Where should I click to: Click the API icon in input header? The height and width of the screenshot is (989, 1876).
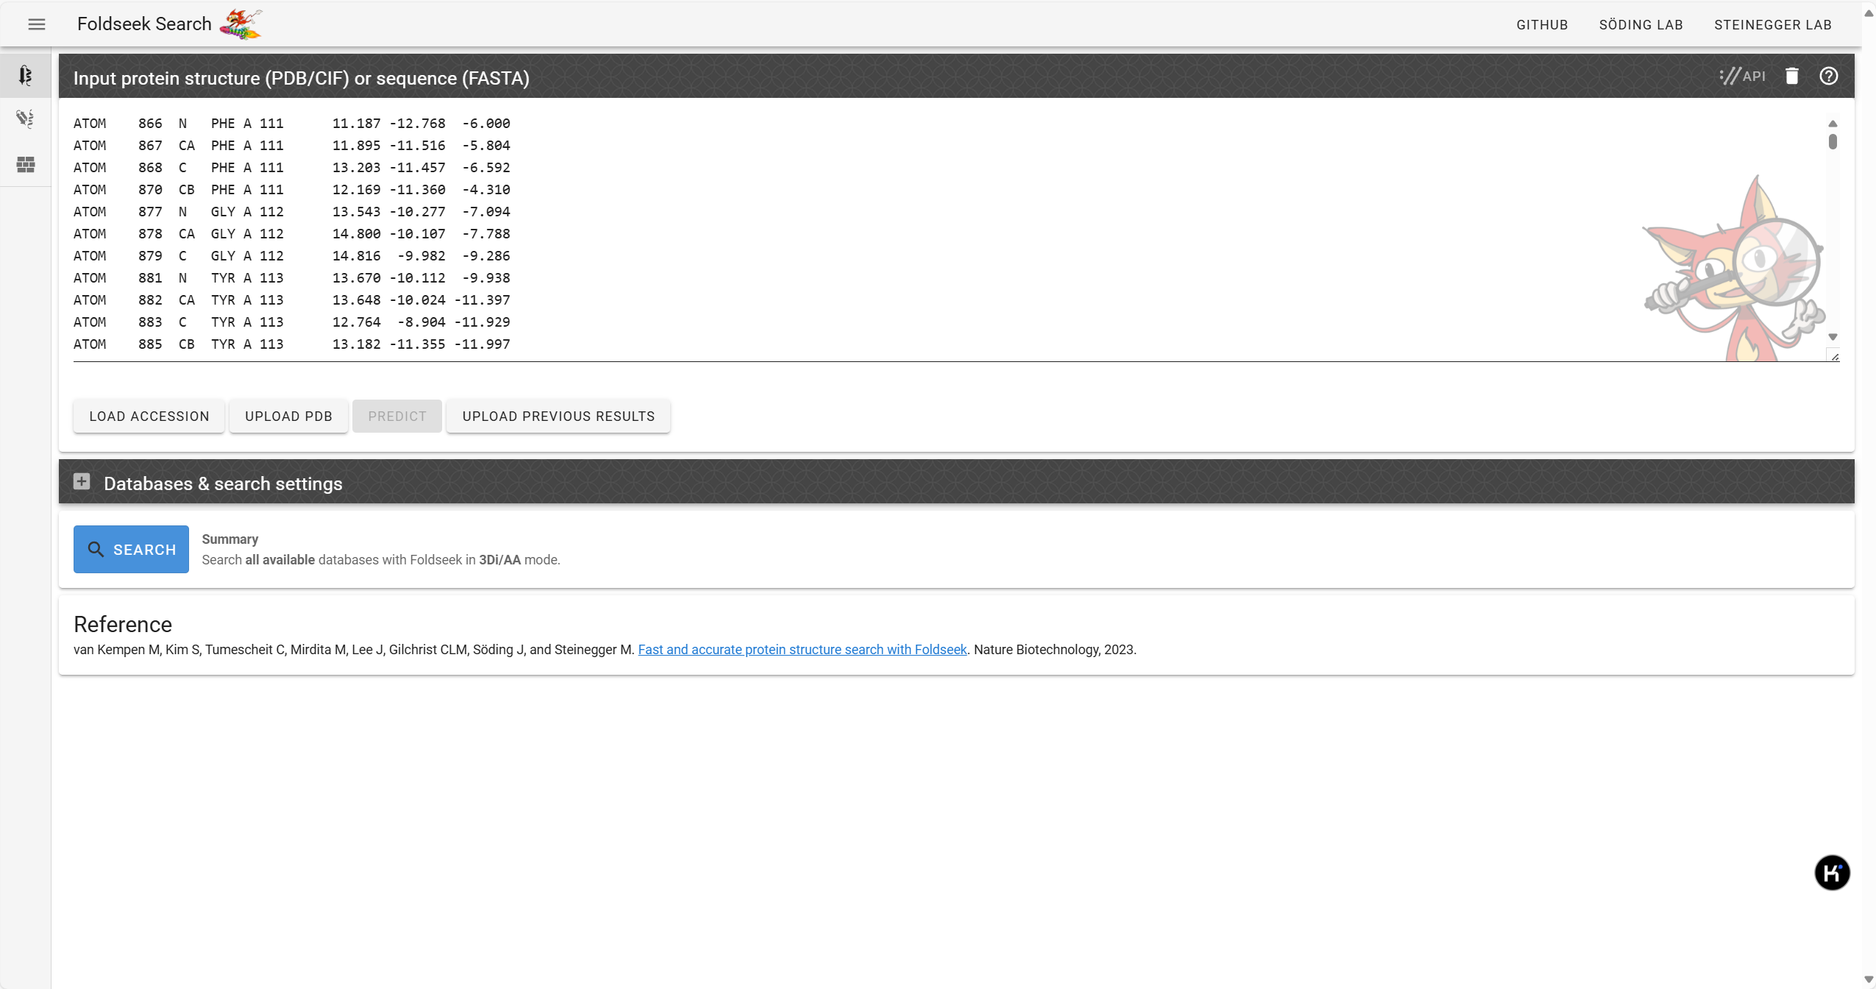[x=1742, y=76]
